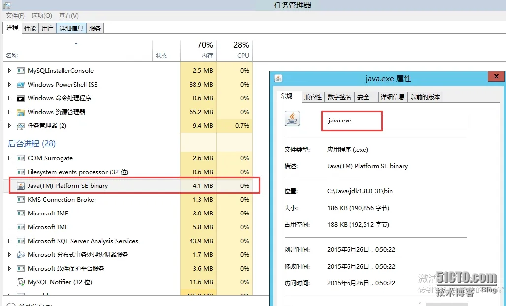Open the 文件(F) menu
Screen dimensions: 506x306
15,15
